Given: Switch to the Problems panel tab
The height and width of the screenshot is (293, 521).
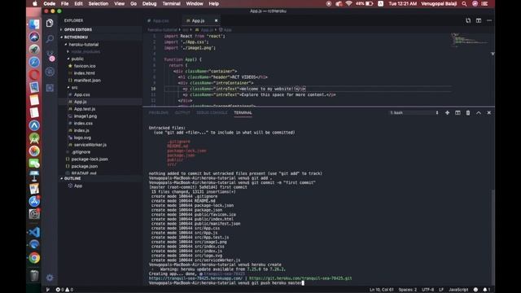Looking at the screenshot, I should tap(158, 112).
